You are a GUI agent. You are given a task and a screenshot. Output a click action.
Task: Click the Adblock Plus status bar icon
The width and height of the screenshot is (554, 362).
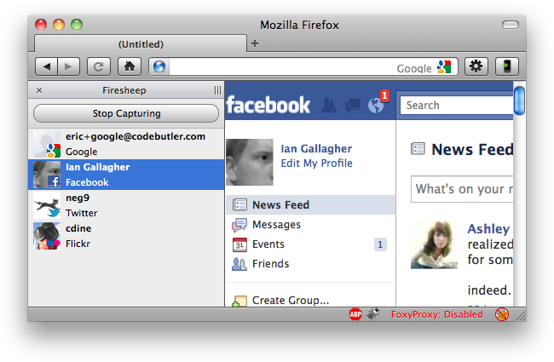point(355,314)
